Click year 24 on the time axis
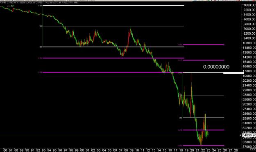The width and height of the screenshot is (256, 152). pos(214,150)
